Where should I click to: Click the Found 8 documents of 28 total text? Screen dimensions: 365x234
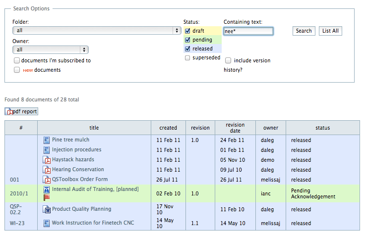pos(42,99)
